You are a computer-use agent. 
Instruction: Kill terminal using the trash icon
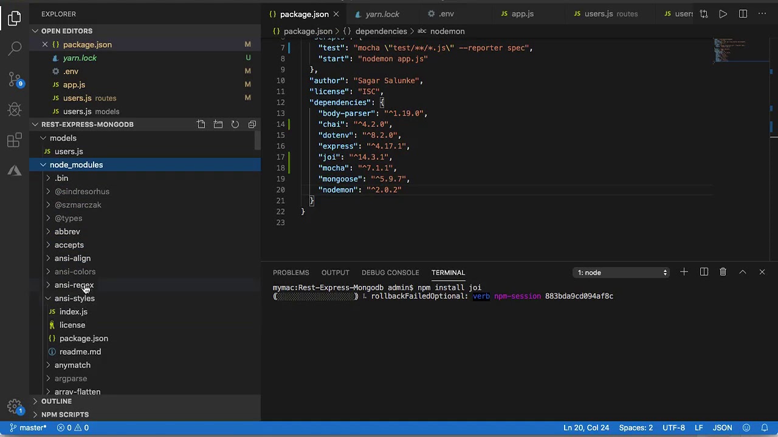tap(723, 273)
